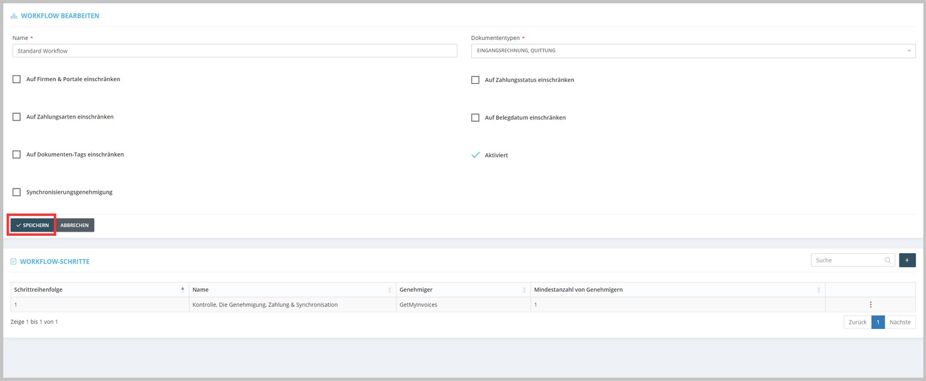Check Auf Zahlungsstatus einschränken

(475, 80)
